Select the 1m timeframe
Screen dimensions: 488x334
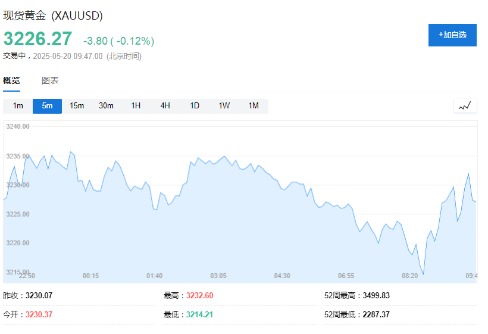[18, 106]
